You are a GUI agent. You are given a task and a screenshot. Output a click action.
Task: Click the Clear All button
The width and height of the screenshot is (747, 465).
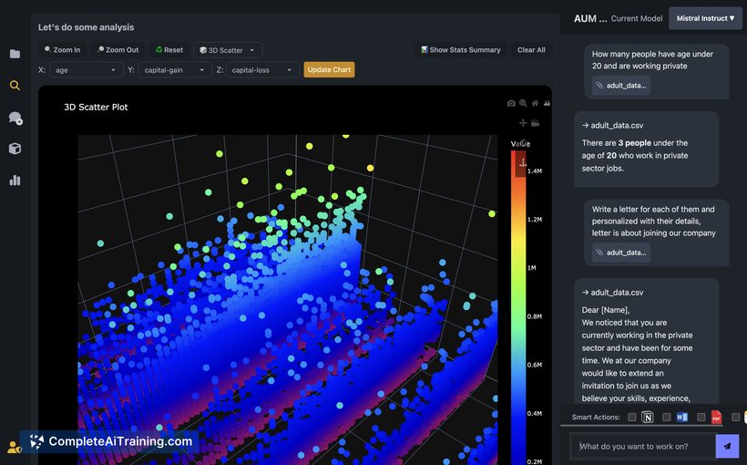531,49
